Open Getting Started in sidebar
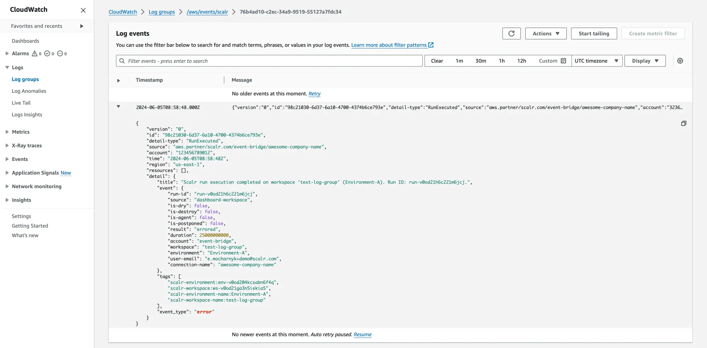 (x=30, y=226)
